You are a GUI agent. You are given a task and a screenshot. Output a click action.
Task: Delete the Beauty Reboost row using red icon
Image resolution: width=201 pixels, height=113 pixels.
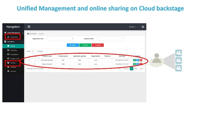tap(141, 64)
